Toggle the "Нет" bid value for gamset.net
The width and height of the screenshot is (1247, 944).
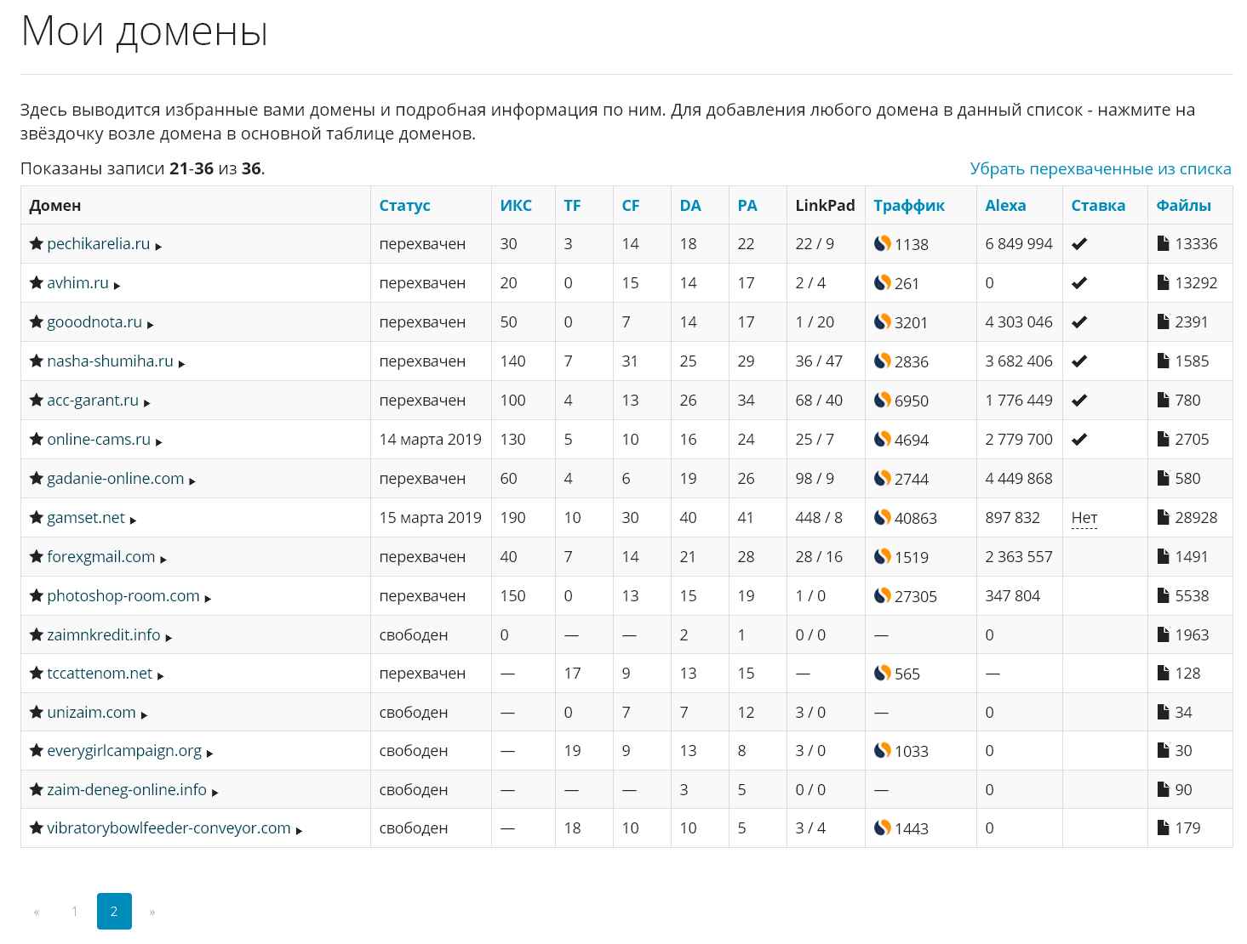point(1084,518)
